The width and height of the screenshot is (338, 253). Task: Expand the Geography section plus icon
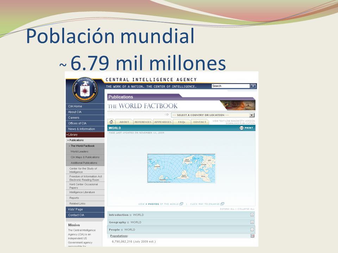[252, 222]
